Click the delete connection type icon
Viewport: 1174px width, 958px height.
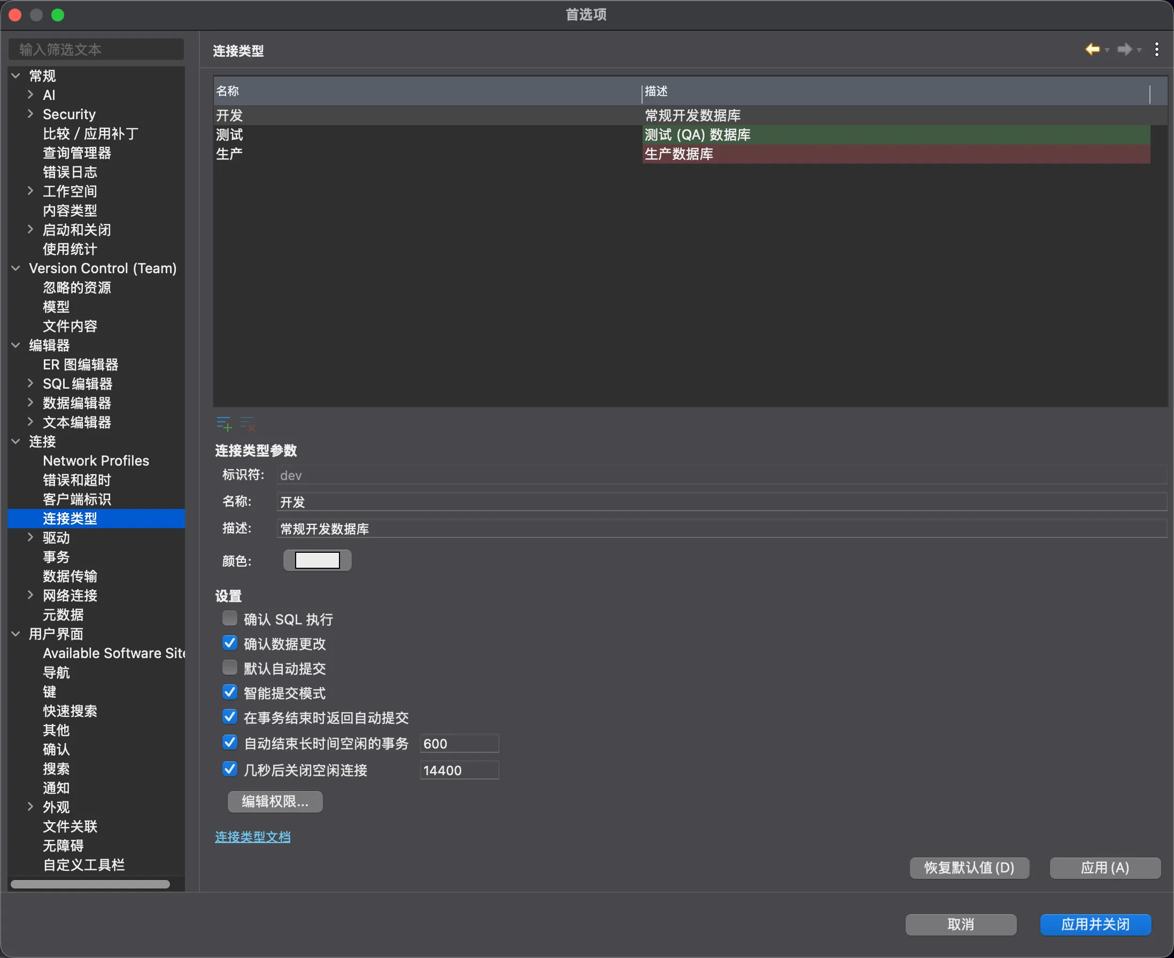(x=248, y=424)
